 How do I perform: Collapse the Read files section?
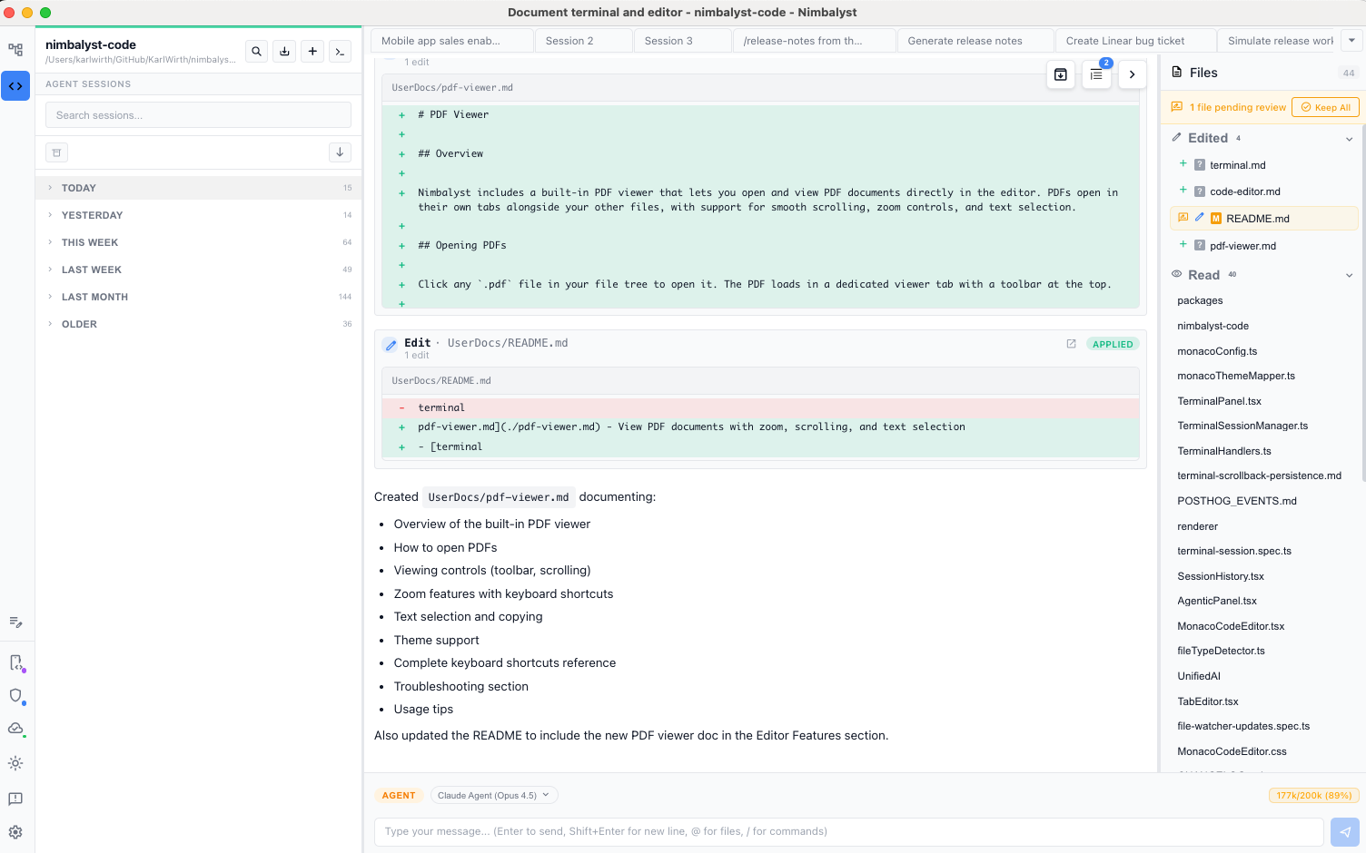click(x=1349, y=275)
